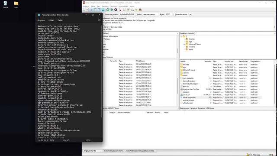Disconnect from the current server

(120, 10)
